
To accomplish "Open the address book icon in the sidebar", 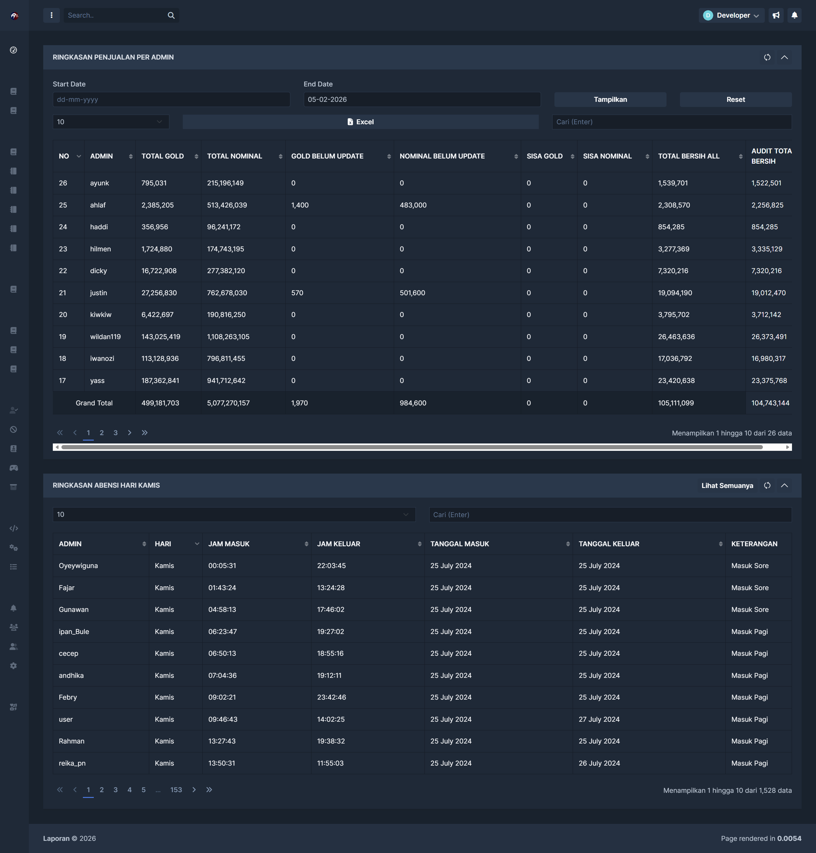I will pyautogui.click(x=13, y=449).
